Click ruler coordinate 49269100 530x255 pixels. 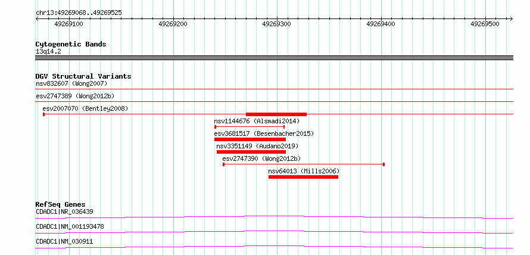[x=69, y=24]
